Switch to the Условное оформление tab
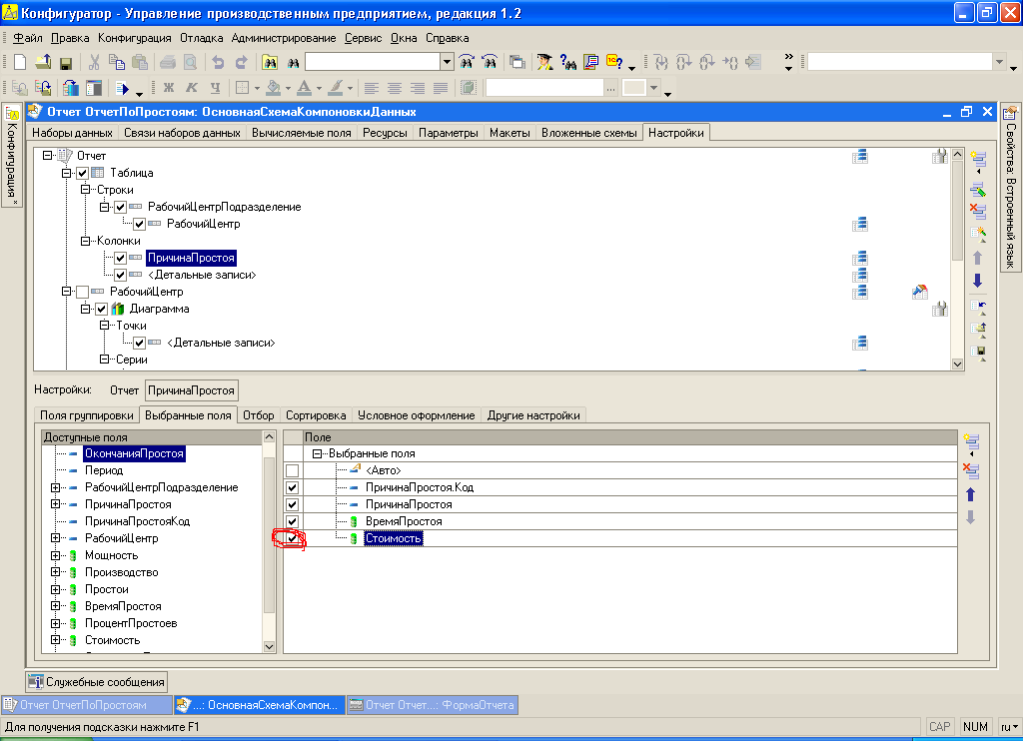 click(x=417, y=415)
